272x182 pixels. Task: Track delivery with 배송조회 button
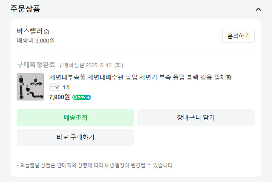tap(75, 118)
